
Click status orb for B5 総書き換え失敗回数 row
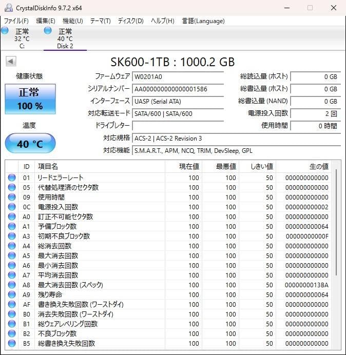[x=12, y=343]
